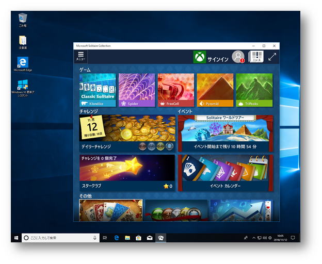Open Edge from the taskbar
This screenshot has width=322, height=264.
(117, 238)
